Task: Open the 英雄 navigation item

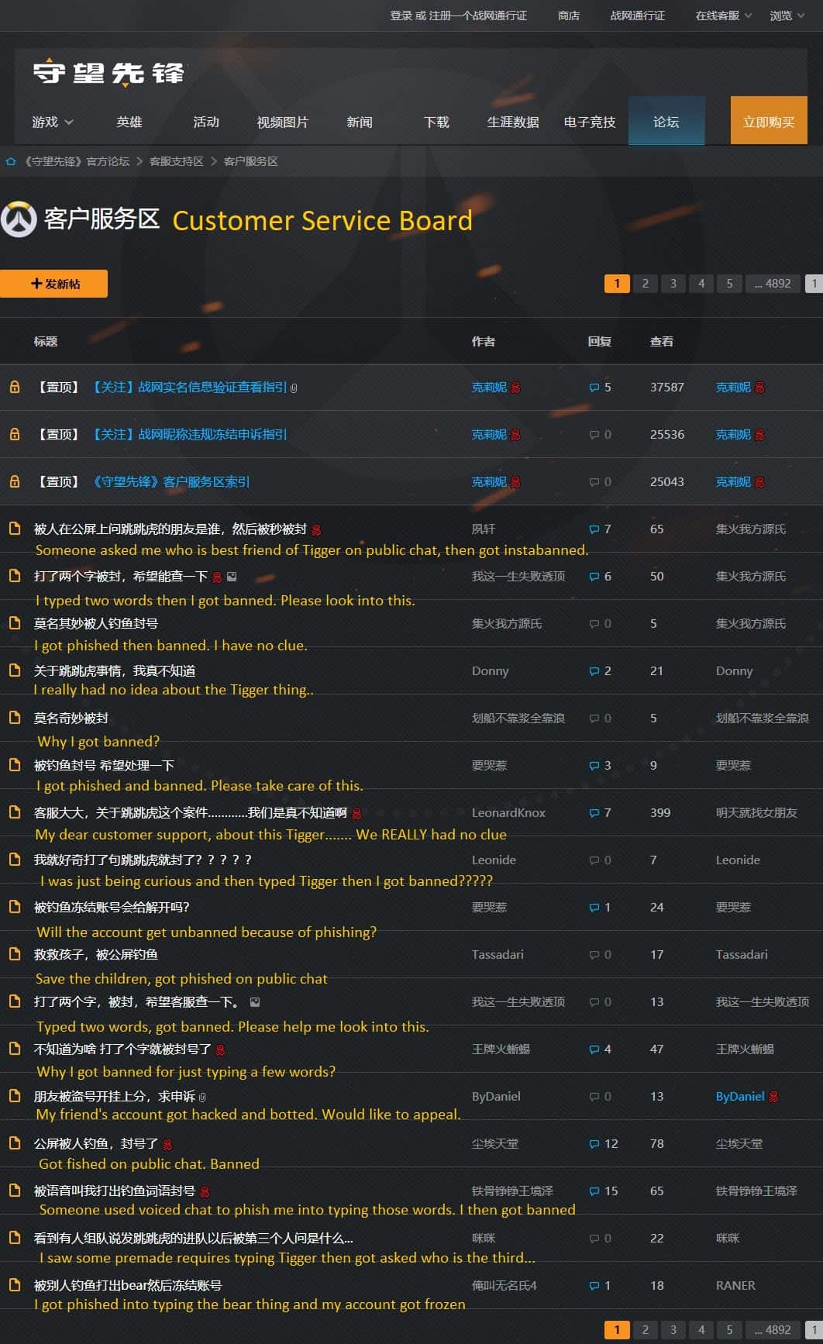Action: (x=129, y=122)
